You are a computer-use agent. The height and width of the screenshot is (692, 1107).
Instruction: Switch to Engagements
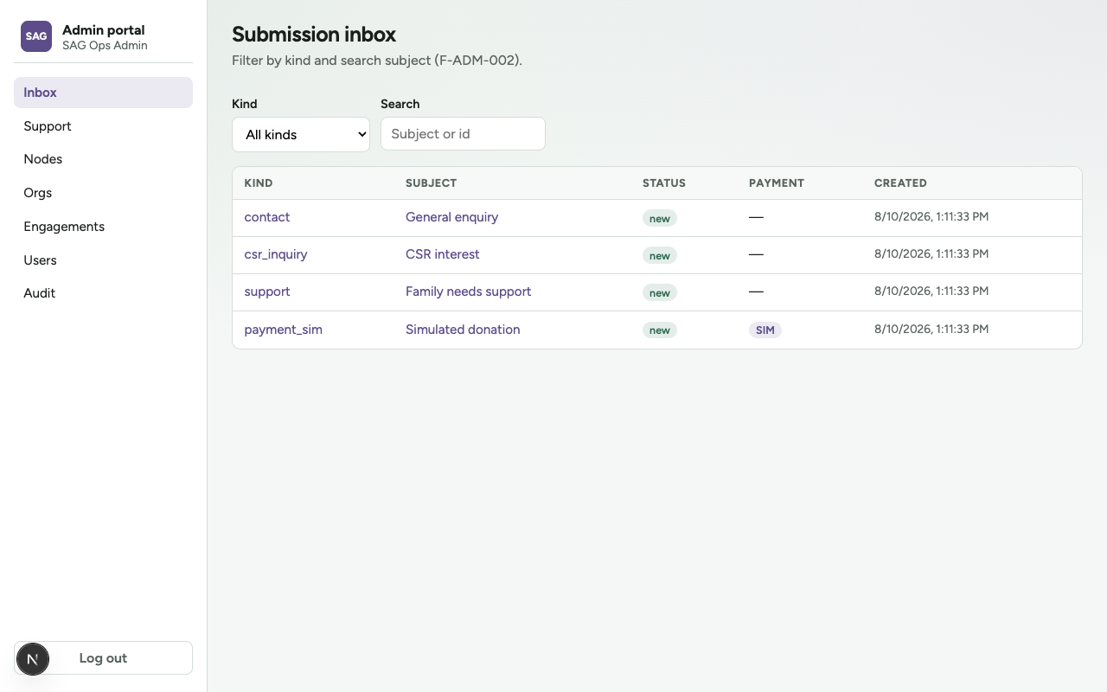pyautogui.click(x=103, y=227)
